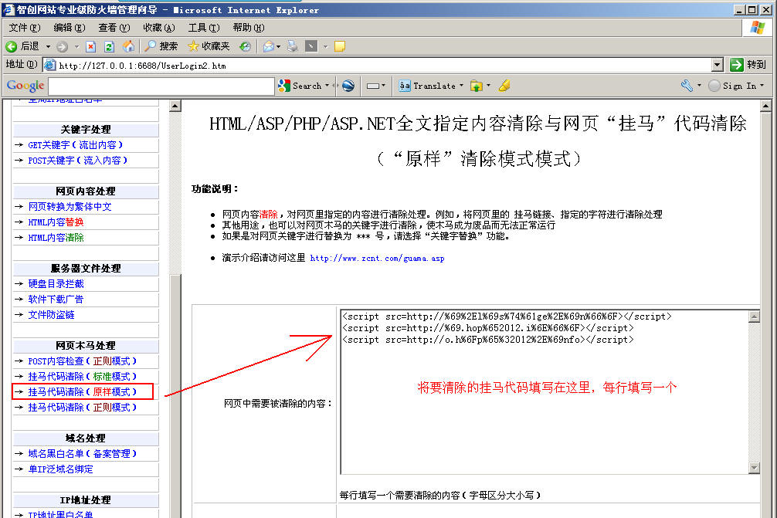777x518 pixels.
Task: Click the Google bookmarks folder icon
Action: 477,86
